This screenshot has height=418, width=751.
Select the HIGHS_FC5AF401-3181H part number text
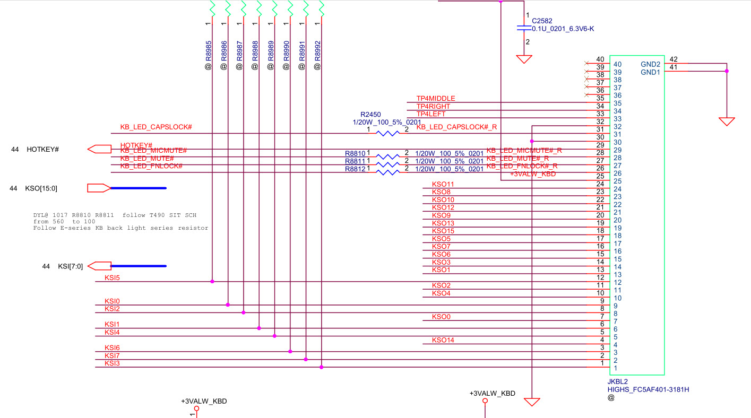coord(648,389)
